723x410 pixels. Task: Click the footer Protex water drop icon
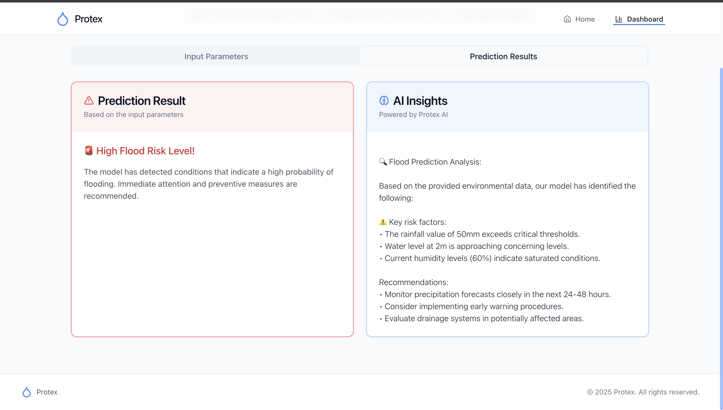(x=26, y=392)
